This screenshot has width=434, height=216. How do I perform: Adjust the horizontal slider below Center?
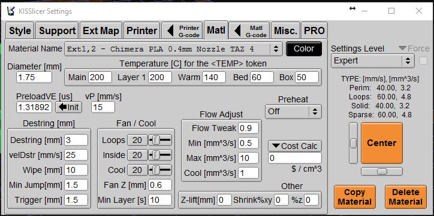point(382,172)
